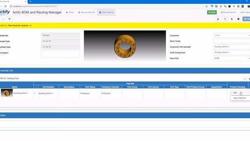The image size is (250, 141).
Task: Open the Plex PCN dropdown showing Actify
Action: point(232,58)
